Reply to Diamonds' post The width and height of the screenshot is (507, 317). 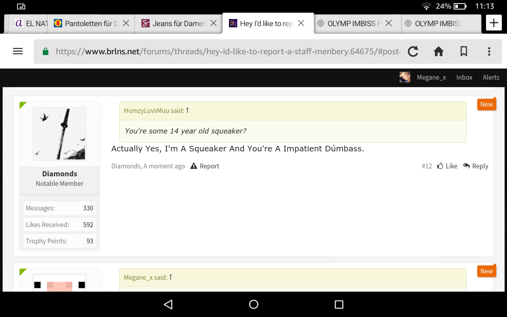475,166
